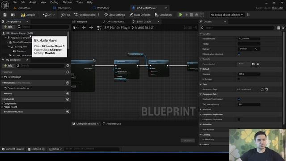Click the Eject button
Screen dimensions: 286x161
tap(197, 15)
